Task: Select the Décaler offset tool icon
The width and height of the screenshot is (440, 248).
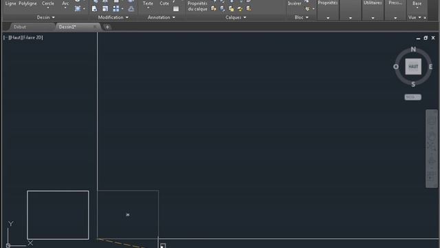Action: (131, 9)
